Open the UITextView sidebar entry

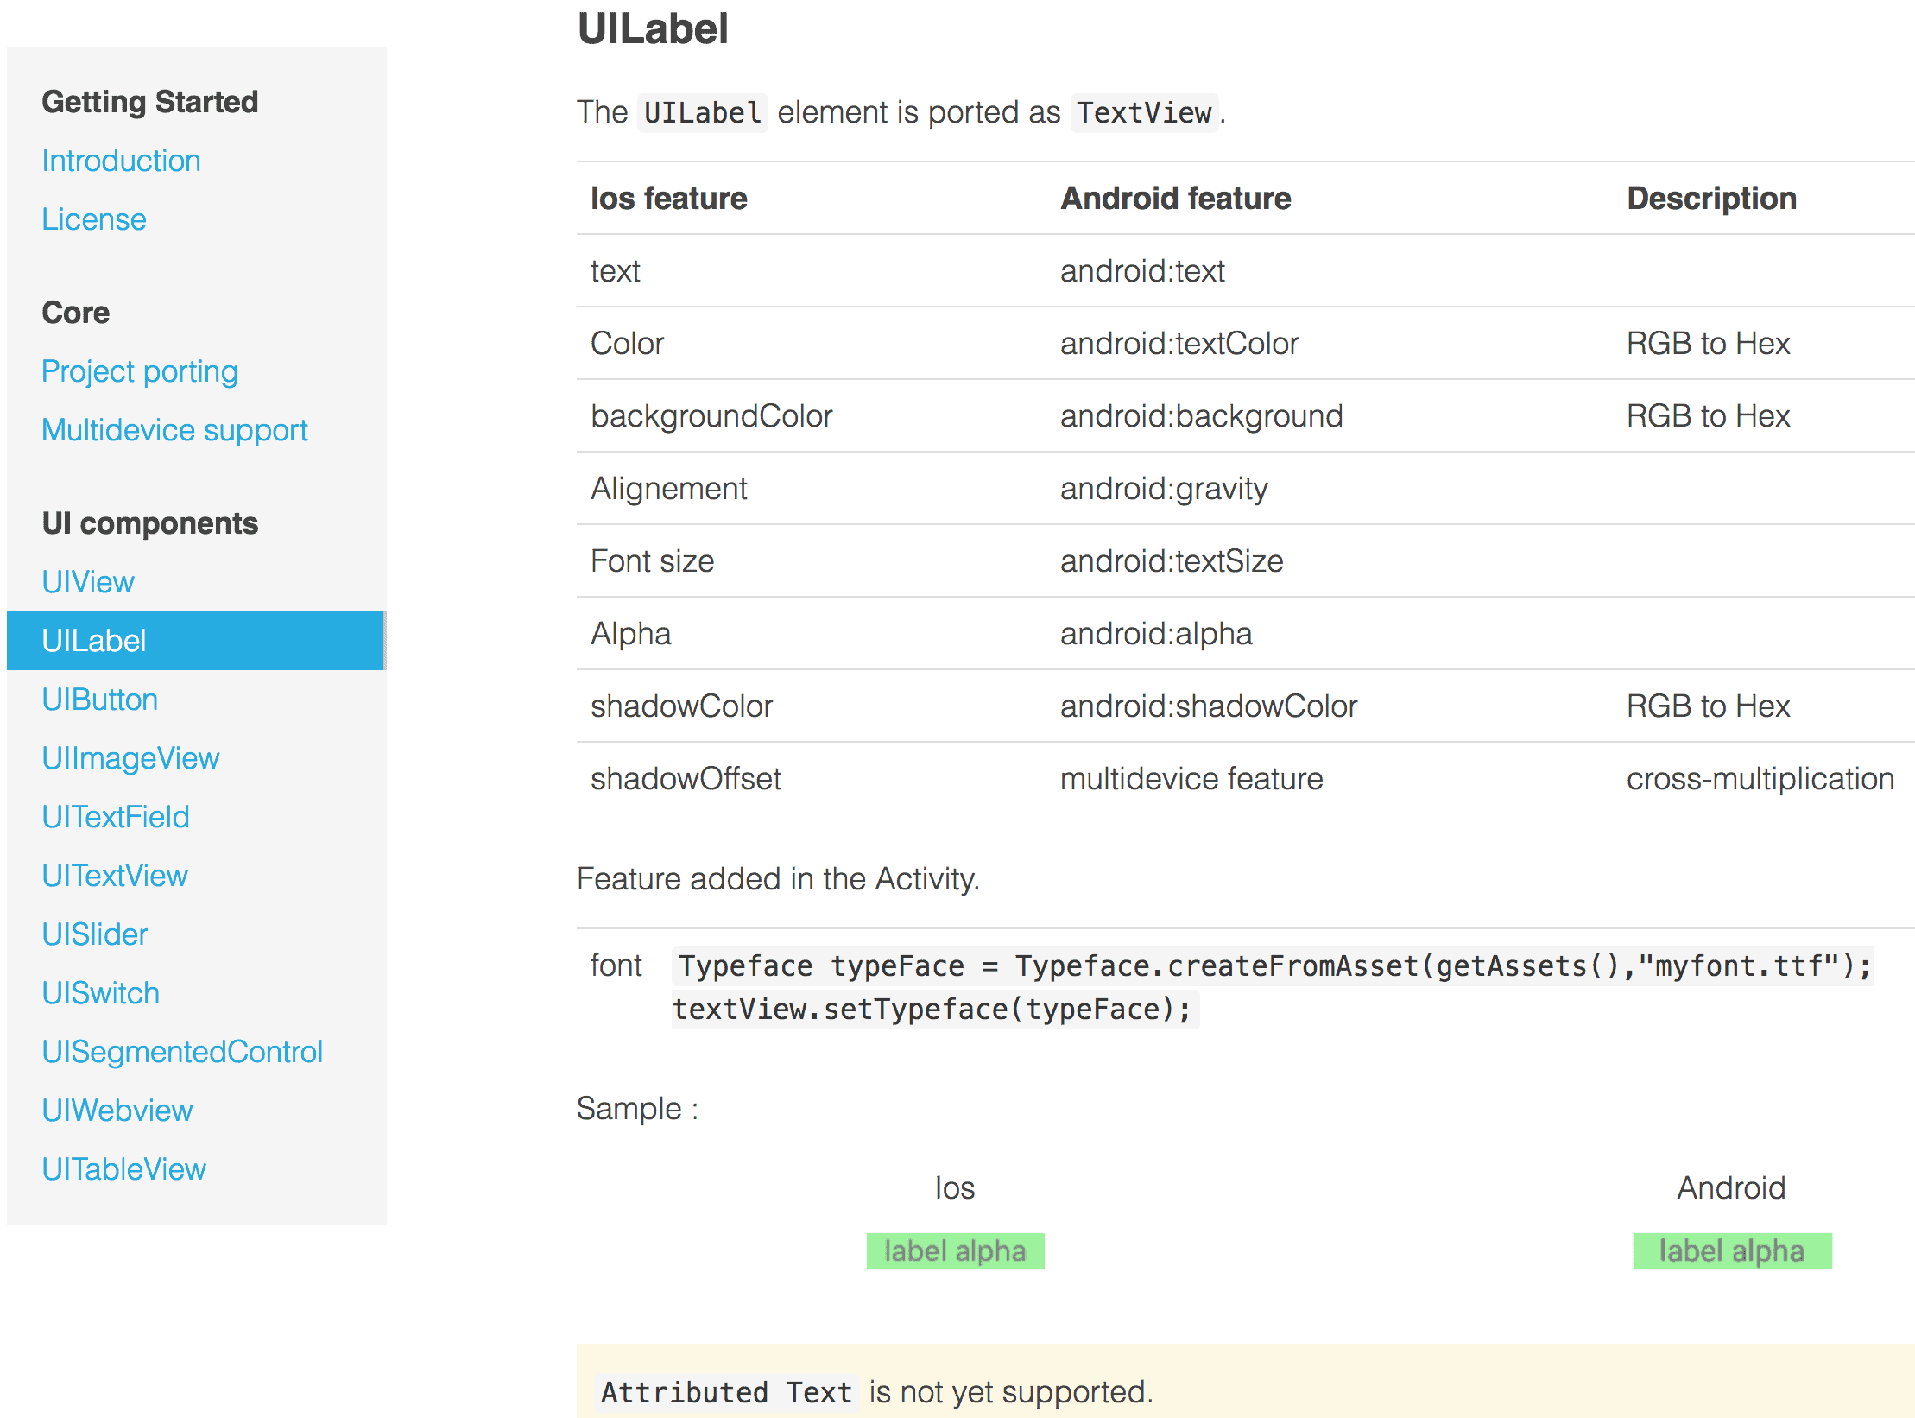tap(115, 876)
